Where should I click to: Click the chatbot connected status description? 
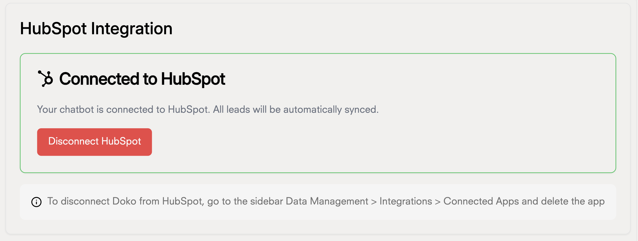pos(208,109)
